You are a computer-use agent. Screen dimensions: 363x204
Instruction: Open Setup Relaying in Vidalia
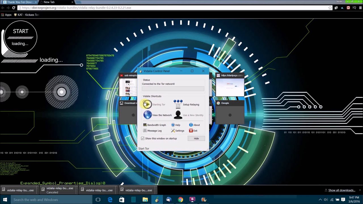pos(186,104)
